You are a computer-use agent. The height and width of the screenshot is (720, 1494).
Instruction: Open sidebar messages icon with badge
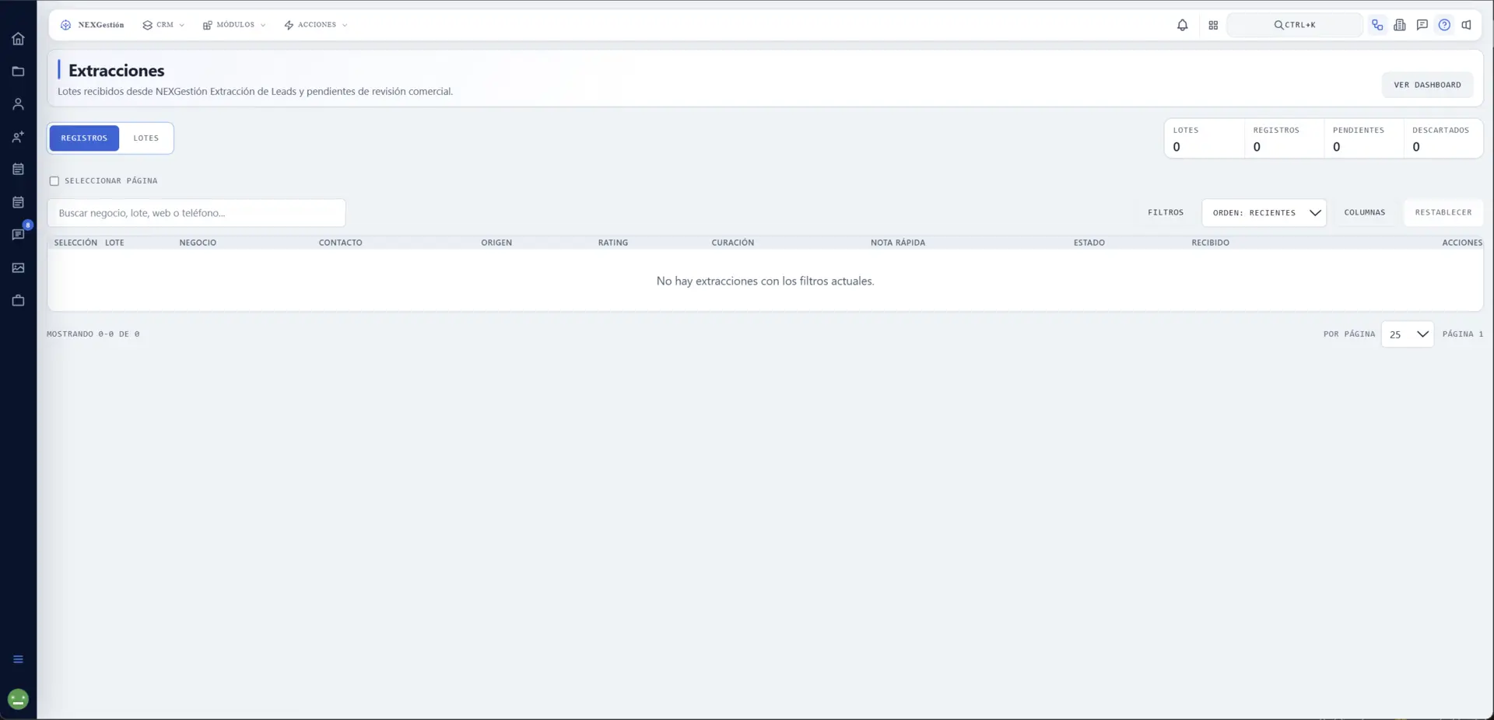point(19,234)
